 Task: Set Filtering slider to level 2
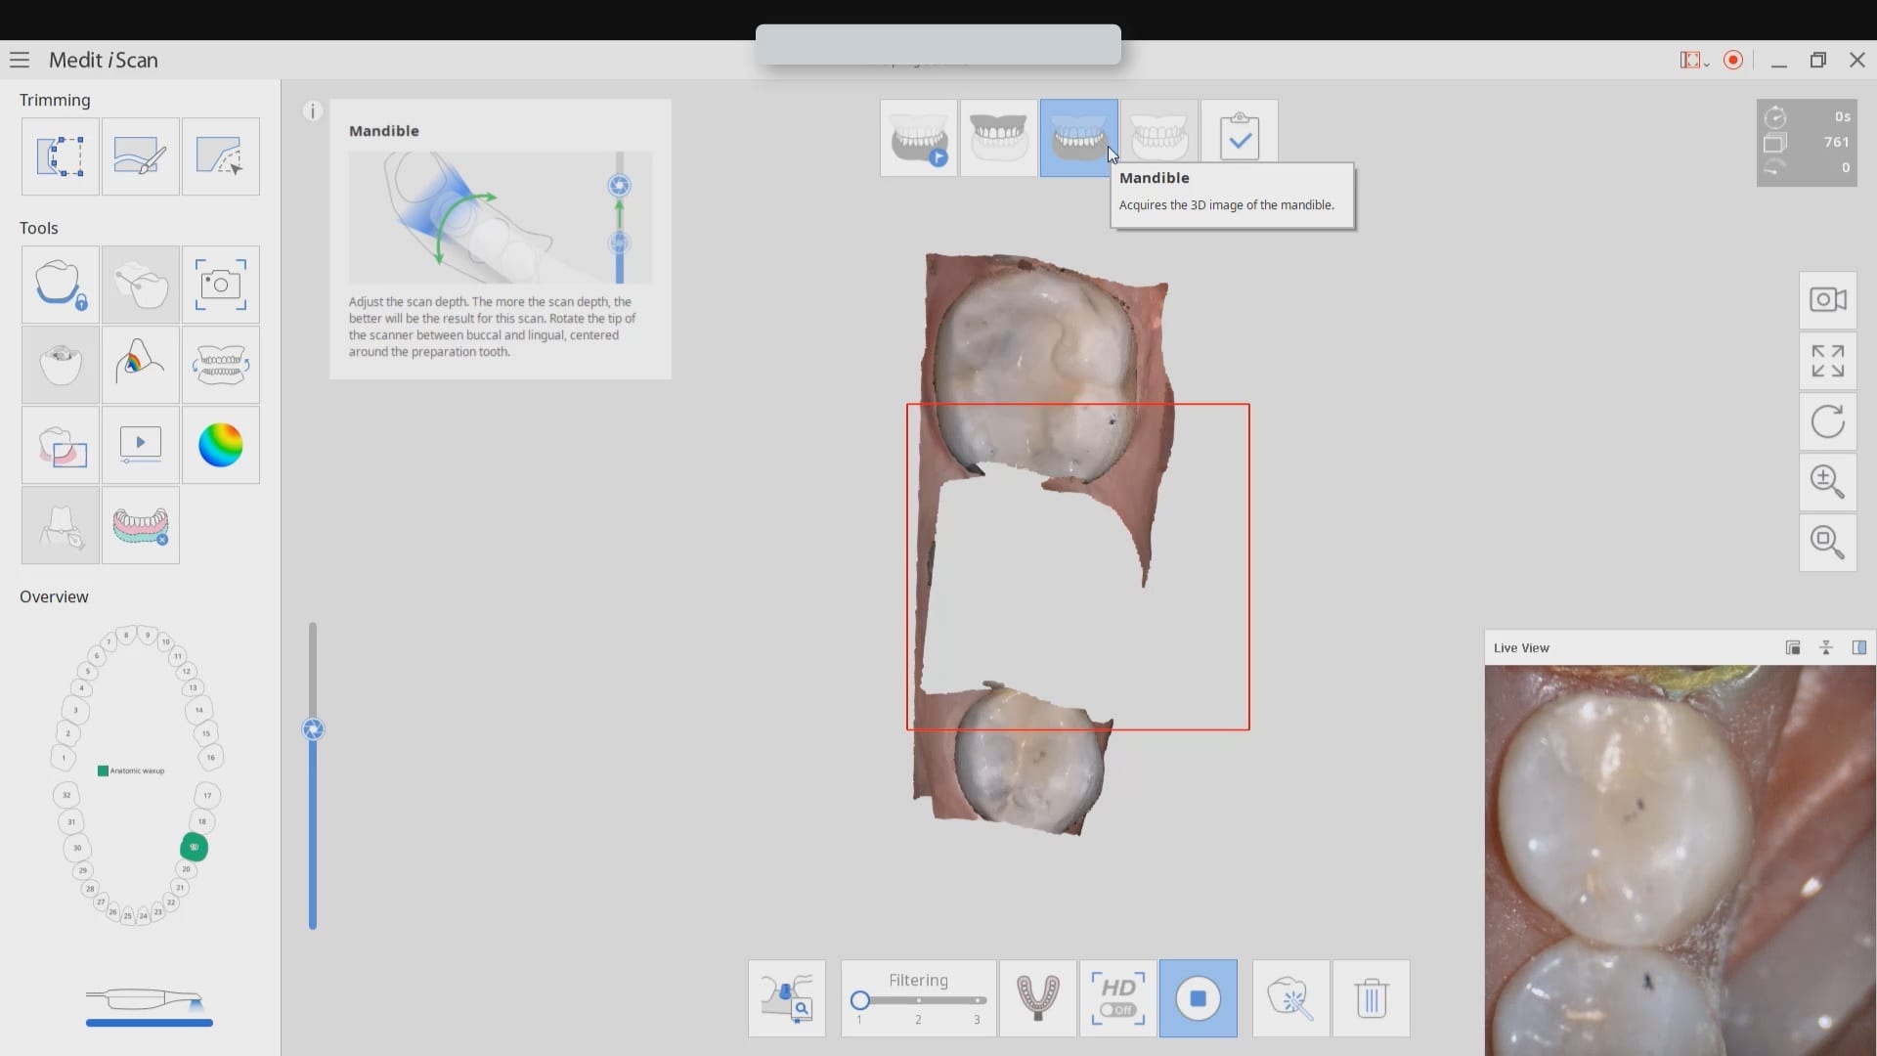tap(918, 1000)
